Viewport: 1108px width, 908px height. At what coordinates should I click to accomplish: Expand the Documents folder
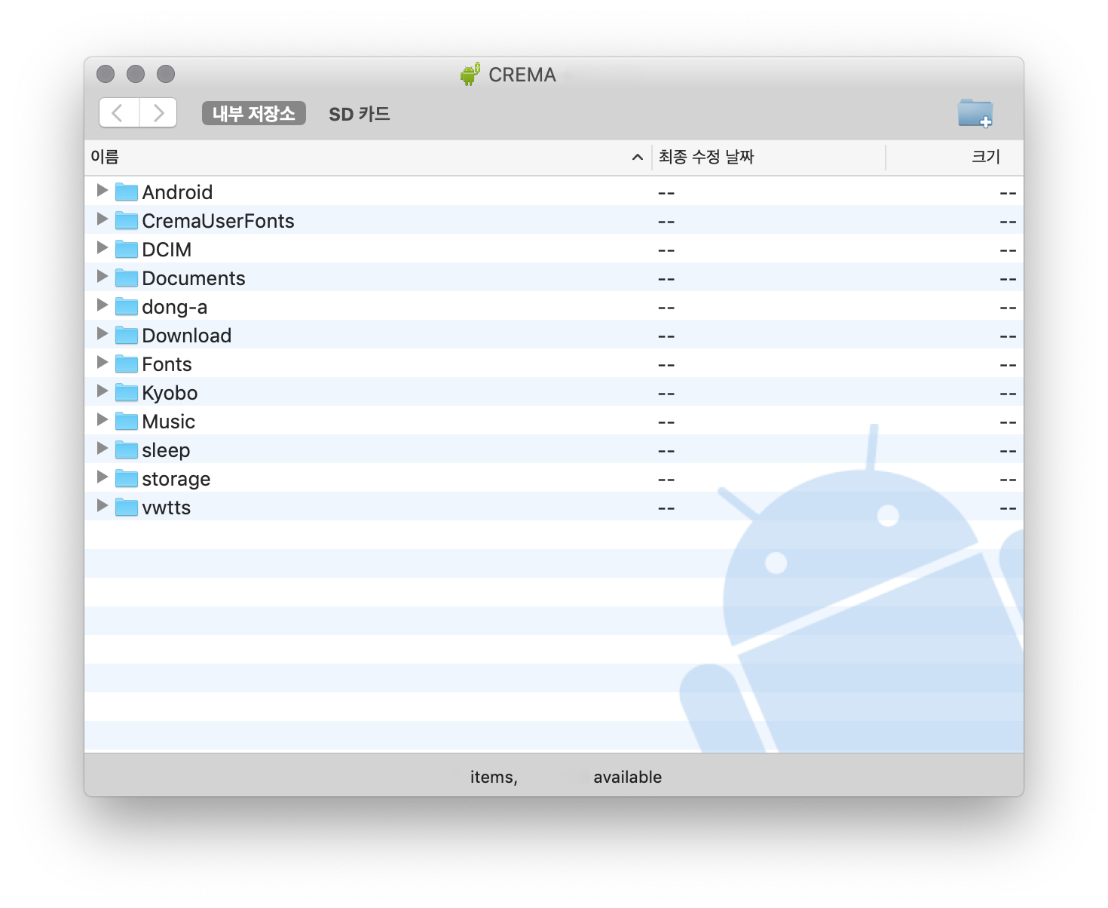(102, 276)
